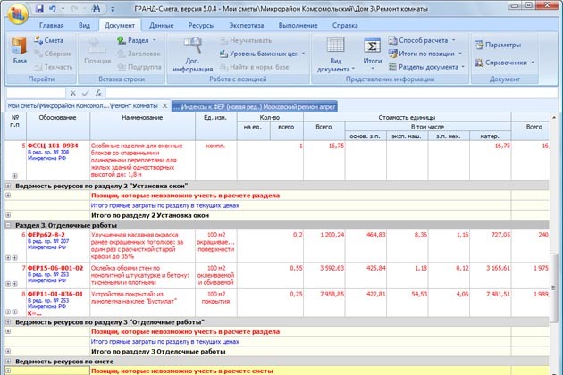563x375 pixels.
Task: Click the Сборник ribbon item
Action: pos(53,54)
